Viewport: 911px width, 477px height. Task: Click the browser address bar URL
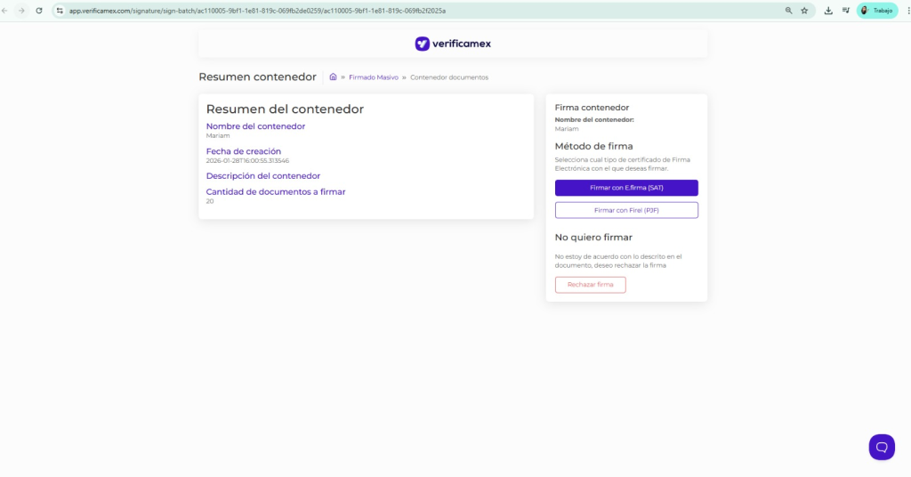(x=258, y=11)
